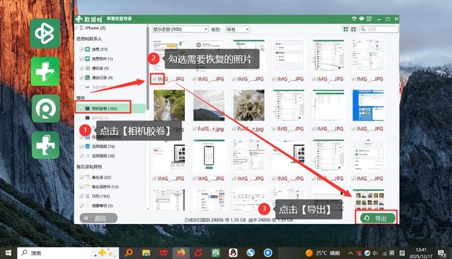Uncheck the 信息 (57) messages checkbox
The width and height of the screenshot is (452, 259).
click(81, 49)
